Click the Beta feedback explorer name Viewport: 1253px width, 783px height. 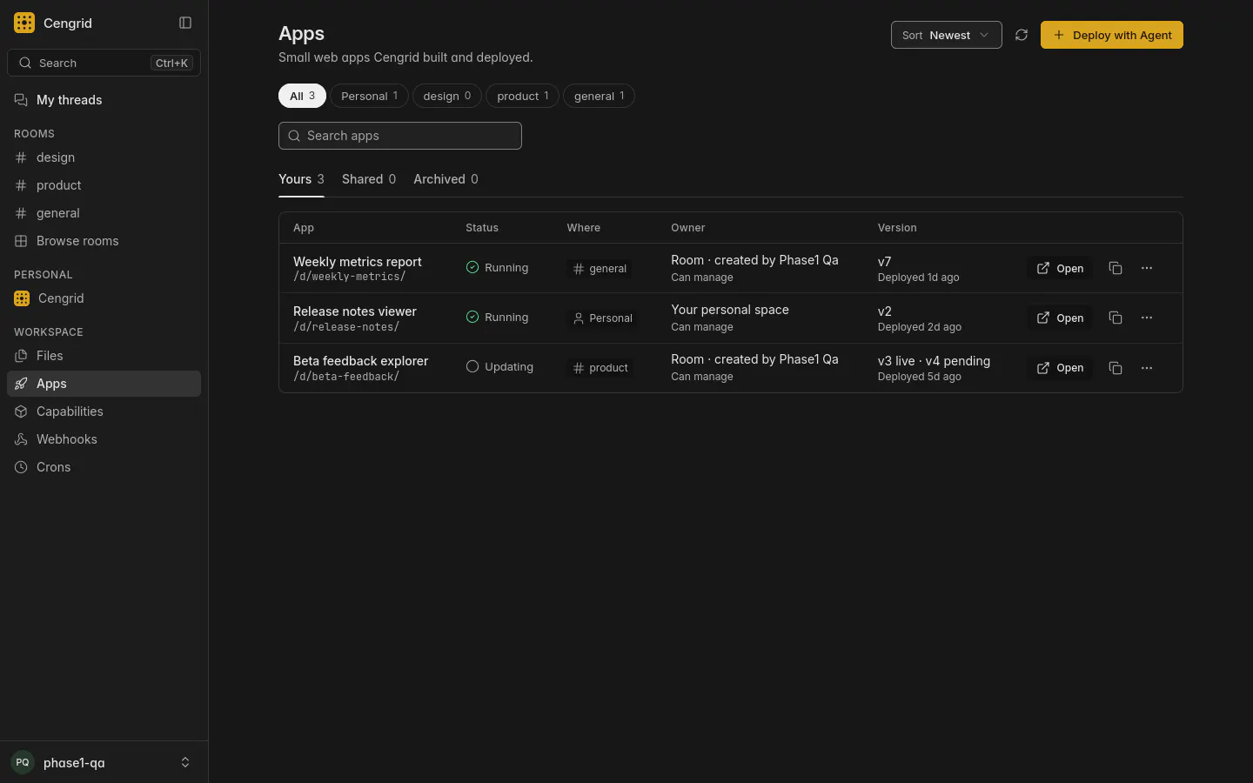(361, 361)
